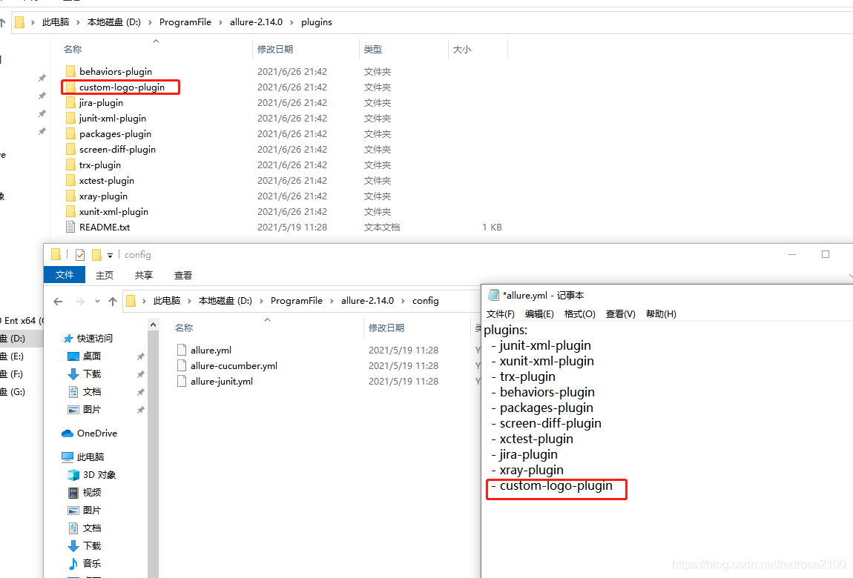
Task: Open 3D Objects (3D 对象) folder
Action: (x=91, y=475)
